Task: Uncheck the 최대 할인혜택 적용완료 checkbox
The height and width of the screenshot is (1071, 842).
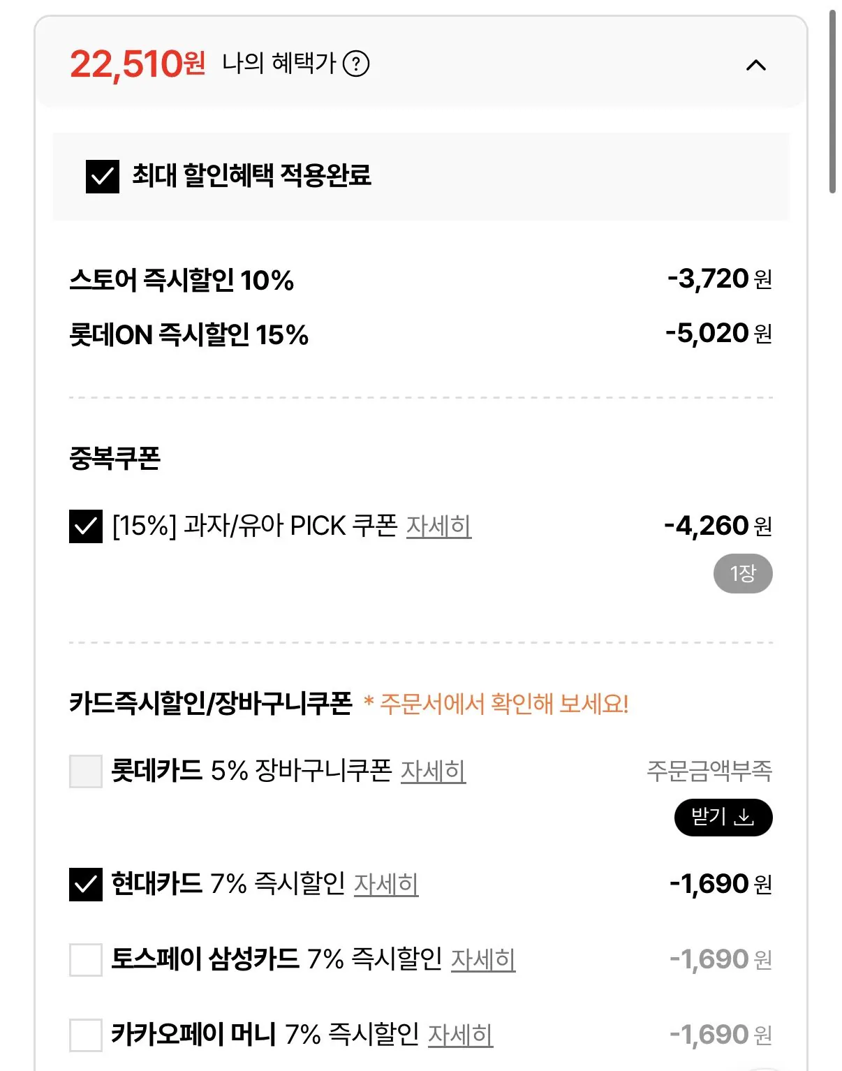Action: click(x=102, y=176)
